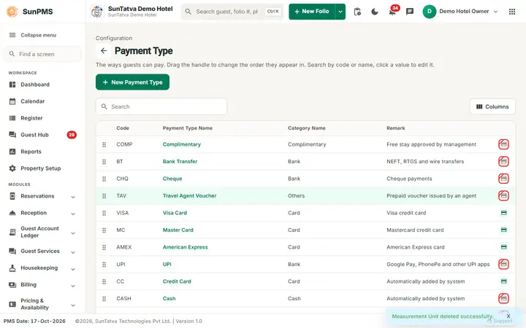Click the global guest search box
This screenshot has height=328, width=526.
(232, 12)
